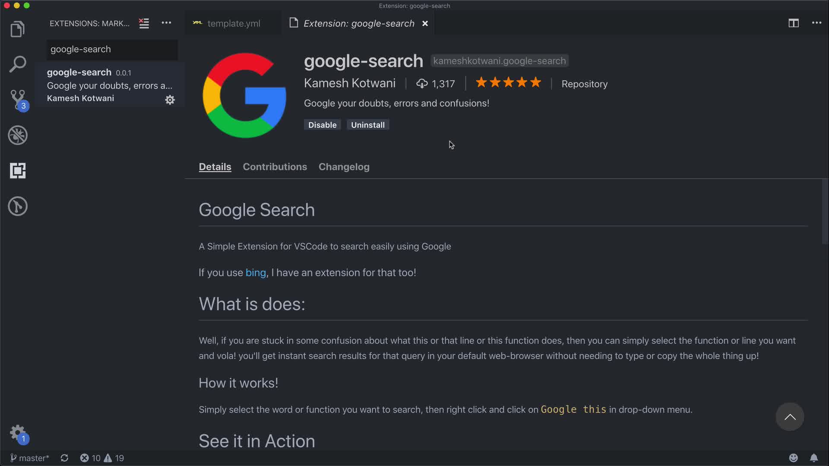The image size is (829, 466).
Task: Open the Debug view in activity bar
Action: (18, 135)
